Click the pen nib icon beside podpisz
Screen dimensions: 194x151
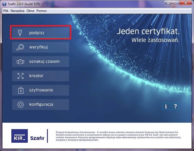point(20,33)
